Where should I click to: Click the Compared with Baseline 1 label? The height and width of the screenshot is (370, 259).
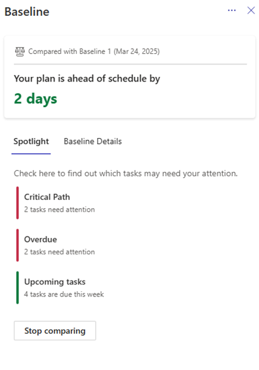click(x=94, y=51)
